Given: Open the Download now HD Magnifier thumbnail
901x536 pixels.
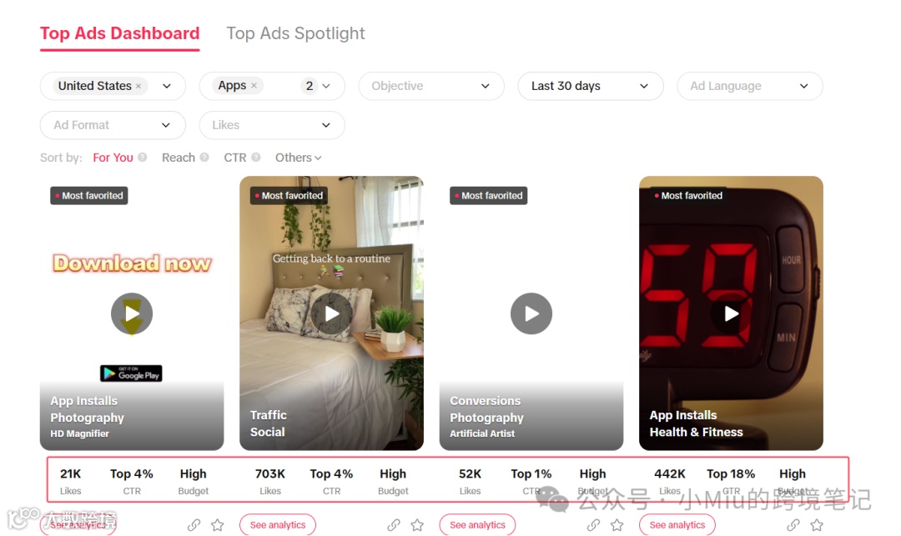Looking at the screenshot, I should (x=132, y=313).
